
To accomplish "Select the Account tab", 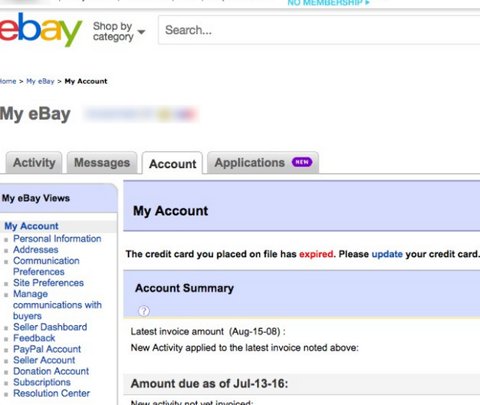I will click(173, 163).
